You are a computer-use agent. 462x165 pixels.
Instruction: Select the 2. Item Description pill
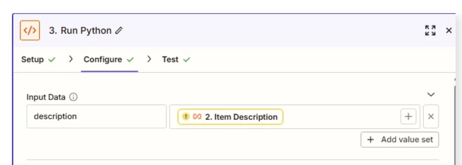[231, 117]
